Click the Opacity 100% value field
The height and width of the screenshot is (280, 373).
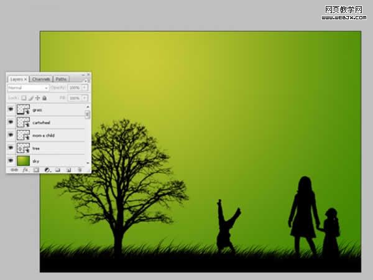pos(75,88)
